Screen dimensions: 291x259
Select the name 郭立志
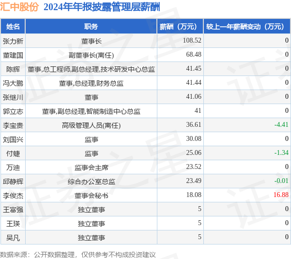coord(13,111)
